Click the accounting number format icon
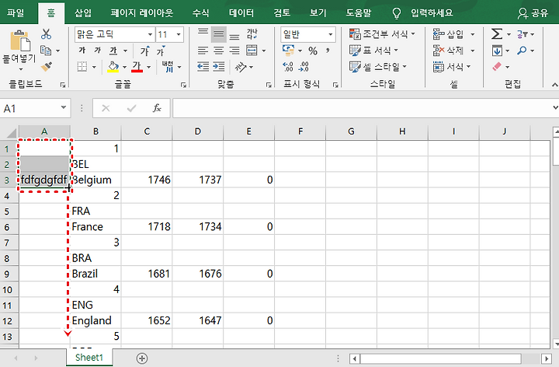Screen dimensions: 559x367 tap(288, 50)
